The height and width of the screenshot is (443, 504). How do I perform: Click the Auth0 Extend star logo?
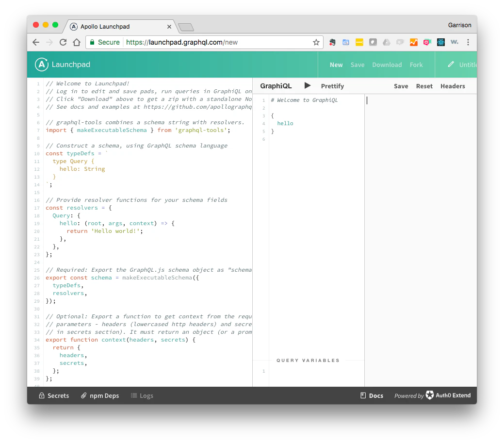[430, 395]
